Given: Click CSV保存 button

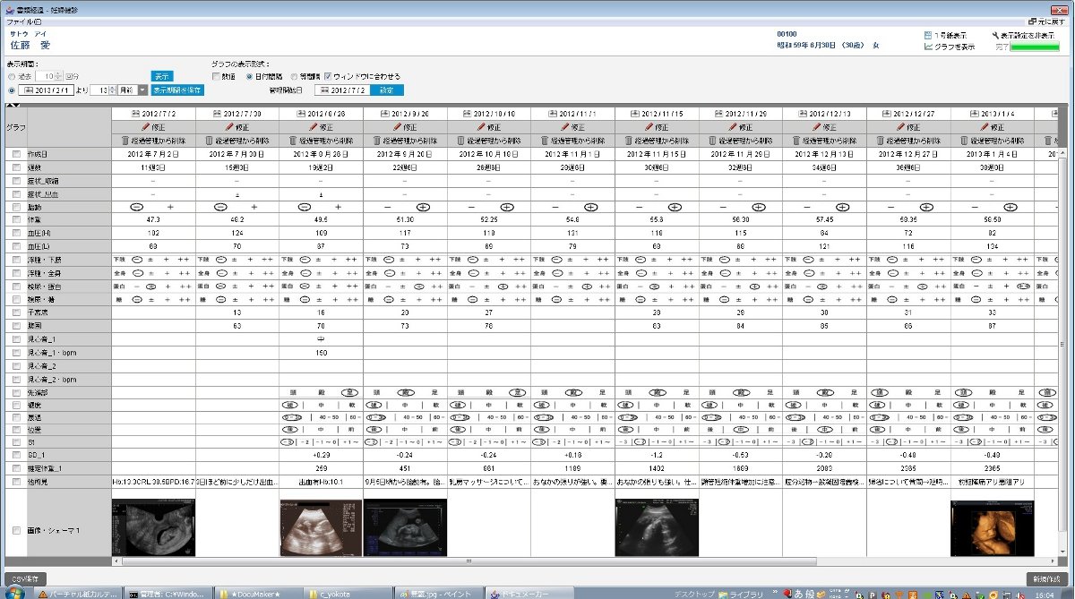Looking at the screenshot, I should [x=24, y=578].
